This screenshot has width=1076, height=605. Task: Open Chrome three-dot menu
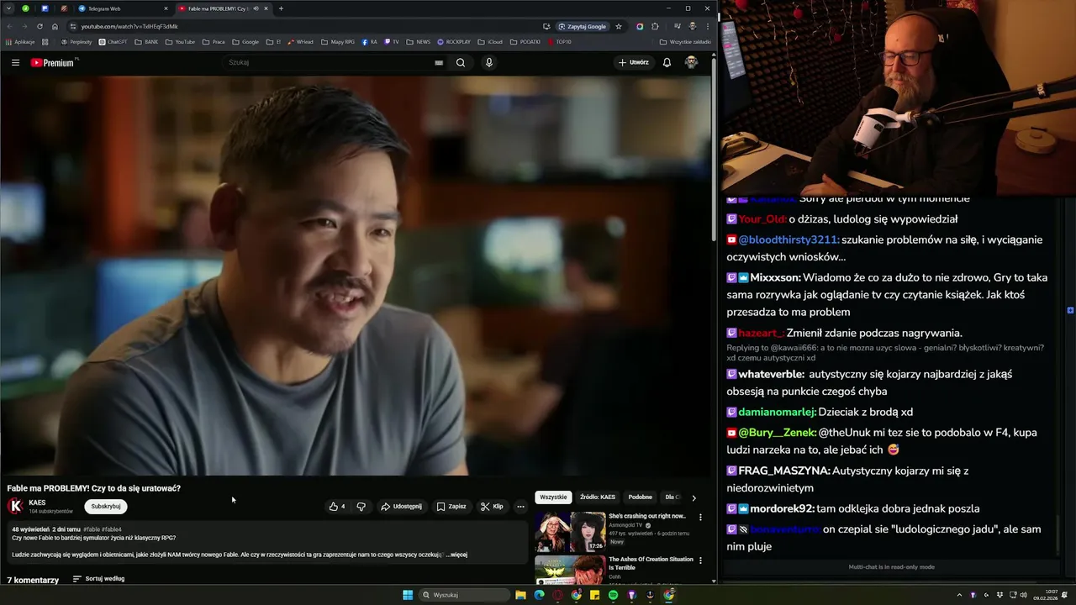tap(707, 26)
